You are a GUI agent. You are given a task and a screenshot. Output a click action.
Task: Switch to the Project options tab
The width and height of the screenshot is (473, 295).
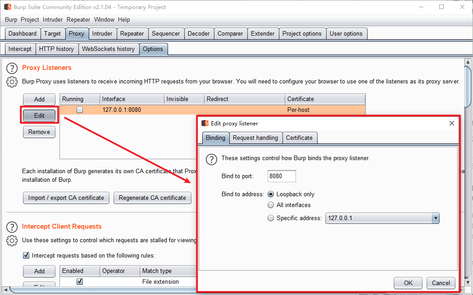tap(302, 33)
